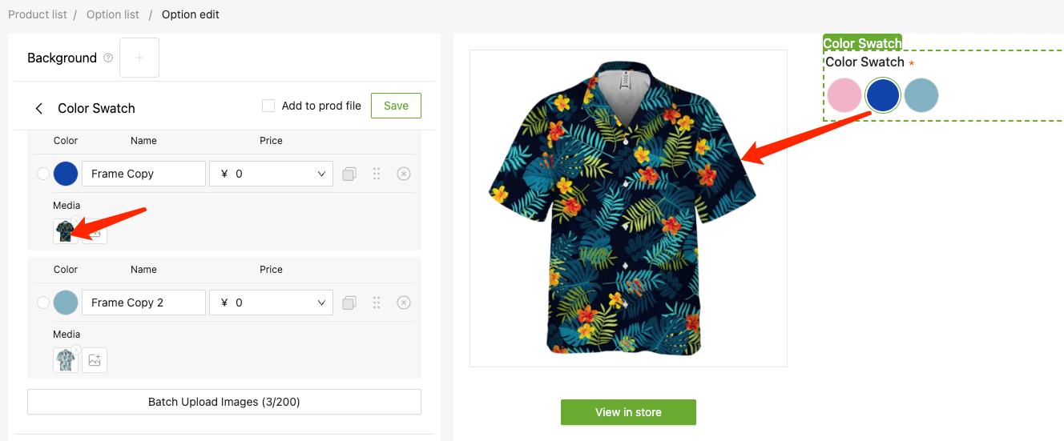Navigate to Option list breadcrumb
This screenshot has height=441, width=1064.
pos(113,14)
